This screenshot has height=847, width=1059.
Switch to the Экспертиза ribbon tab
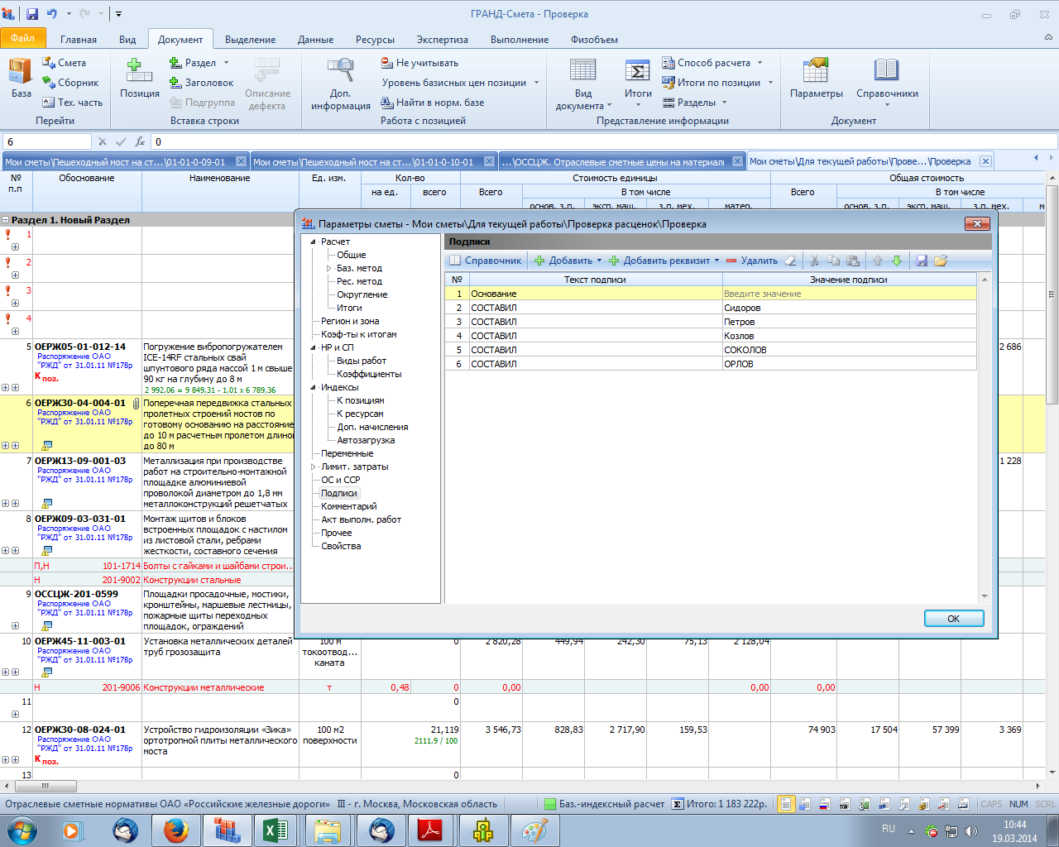coord(442,40)
